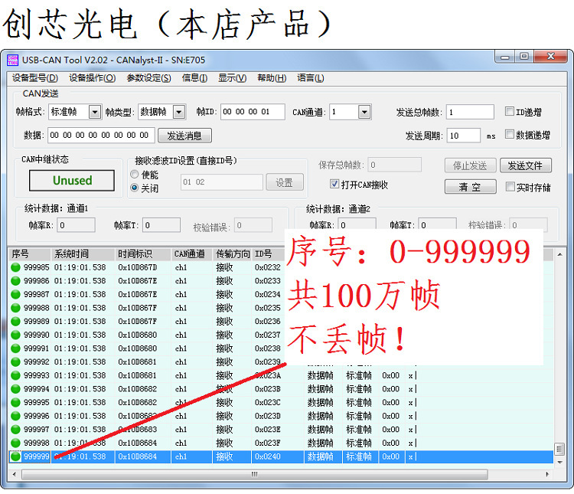Select the 关闭 filter radio button
574x494 pixels.
[x=135, y=188]
